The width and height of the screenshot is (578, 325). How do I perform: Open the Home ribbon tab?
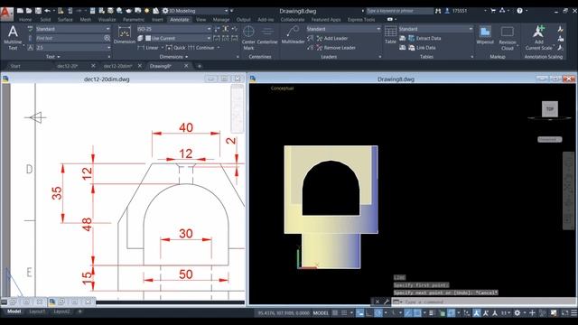pyautogui.click(x=25, y=20)
